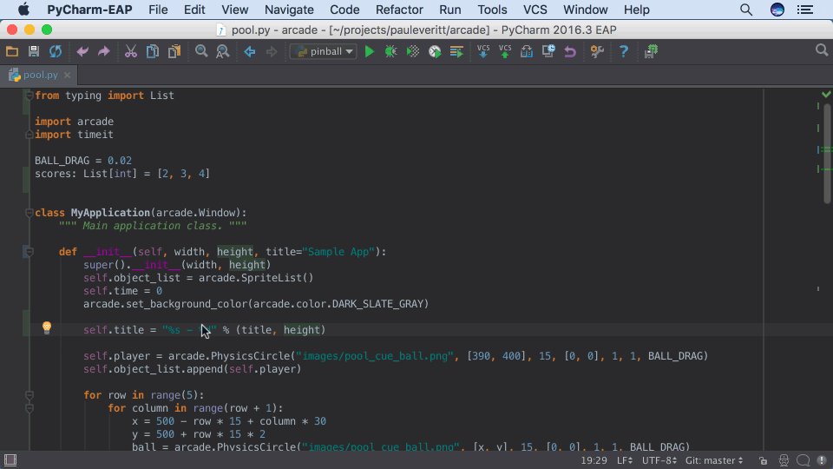Image resolution: width=833 pixels, height=469 pixels.
Task: Click the Open folder toolbar icon
Action: pyautogui.click(x=11, y=51)
